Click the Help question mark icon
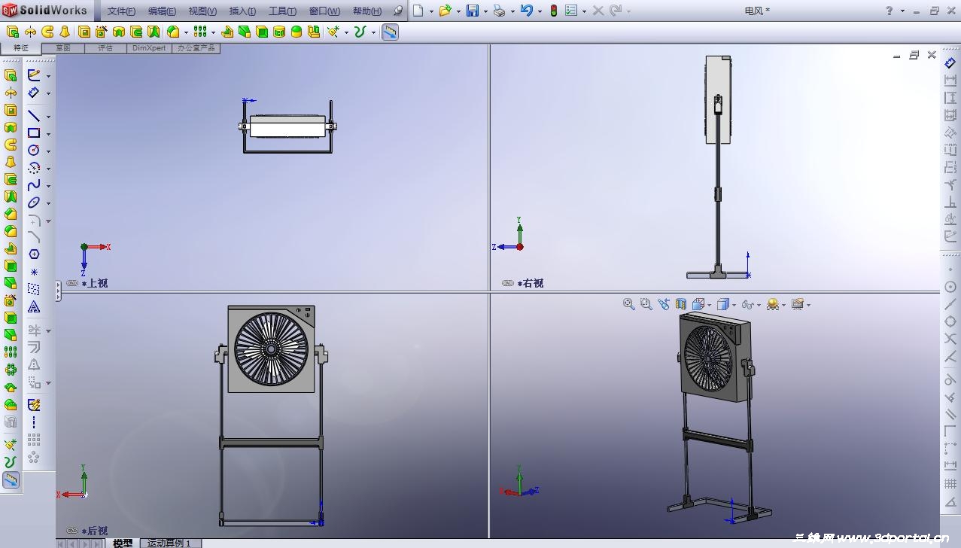This screenshot has height=548, width=961. (x=890, y=11)
